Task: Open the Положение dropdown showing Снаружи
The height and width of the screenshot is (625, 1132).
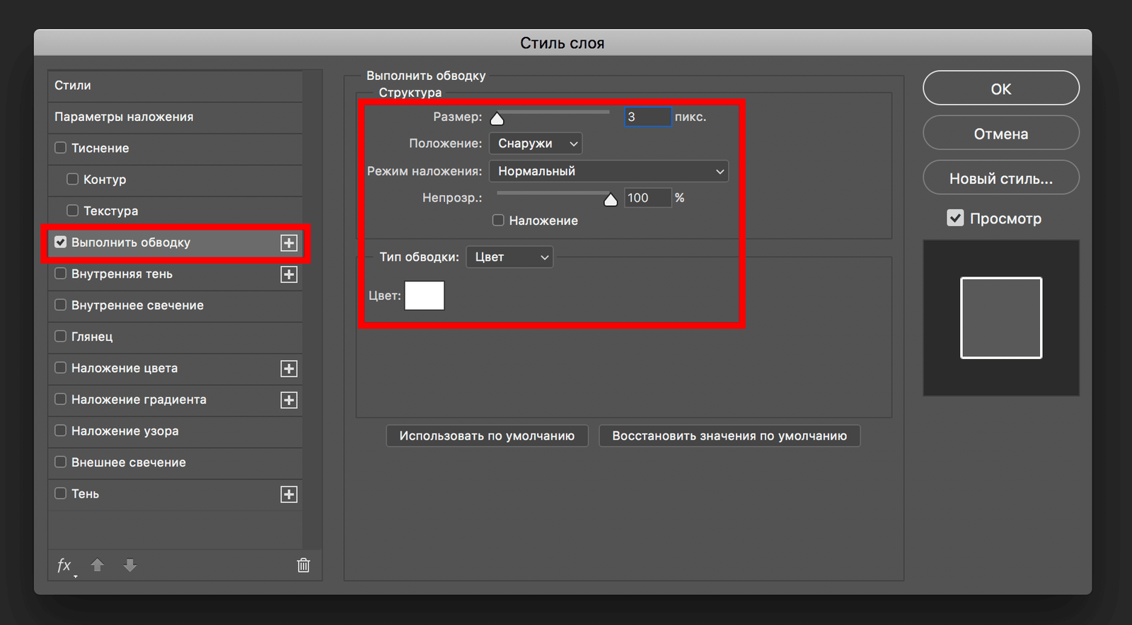Action: point(536,144)
